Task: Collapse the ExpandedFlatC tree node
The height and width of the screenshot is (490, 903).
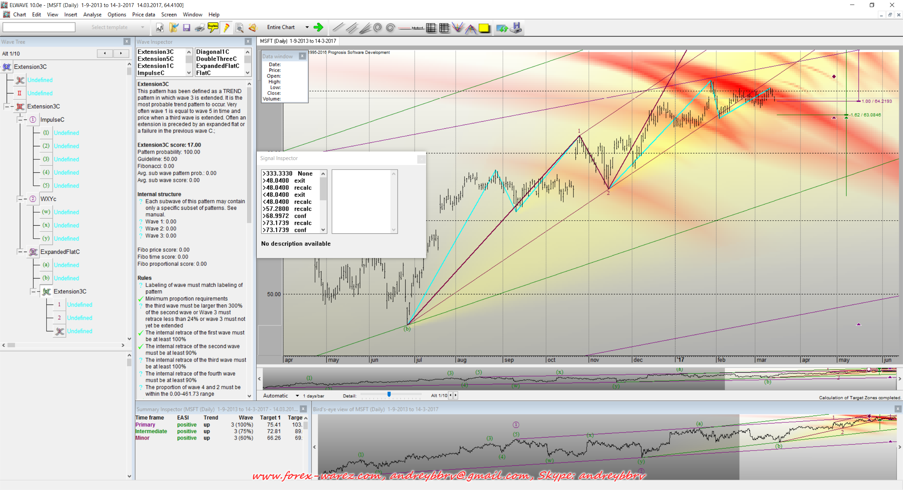Action: (x=20, y=252)
